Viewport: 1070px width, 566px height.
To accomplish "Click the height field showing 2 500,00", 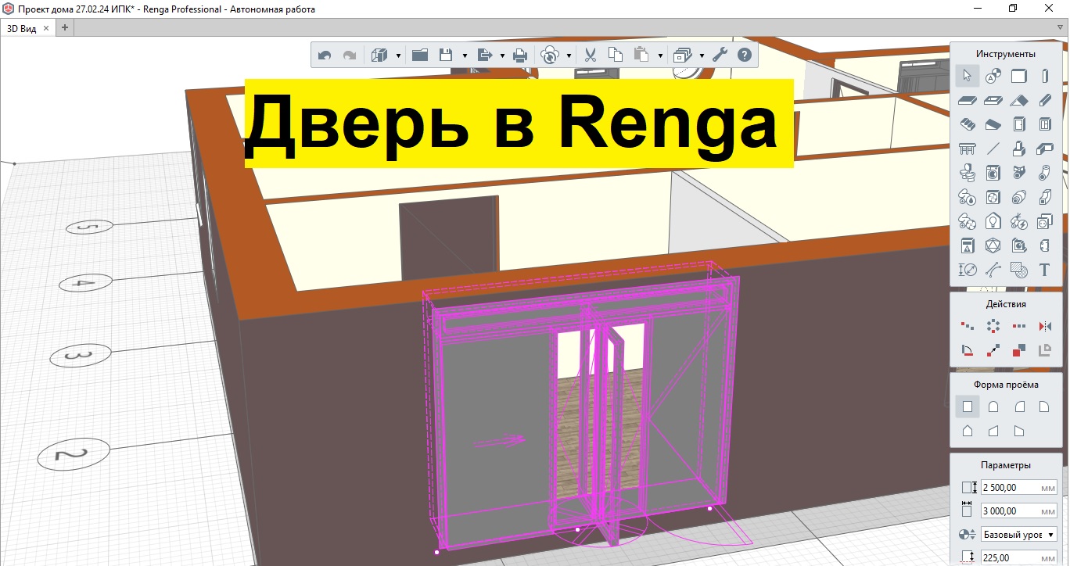I will (x=1019, y=487).
